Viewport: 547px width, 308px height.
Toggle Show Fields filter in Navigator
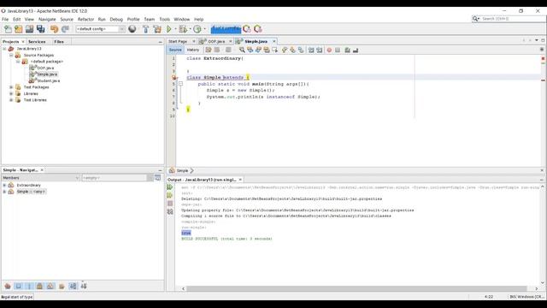click(19, 286)
